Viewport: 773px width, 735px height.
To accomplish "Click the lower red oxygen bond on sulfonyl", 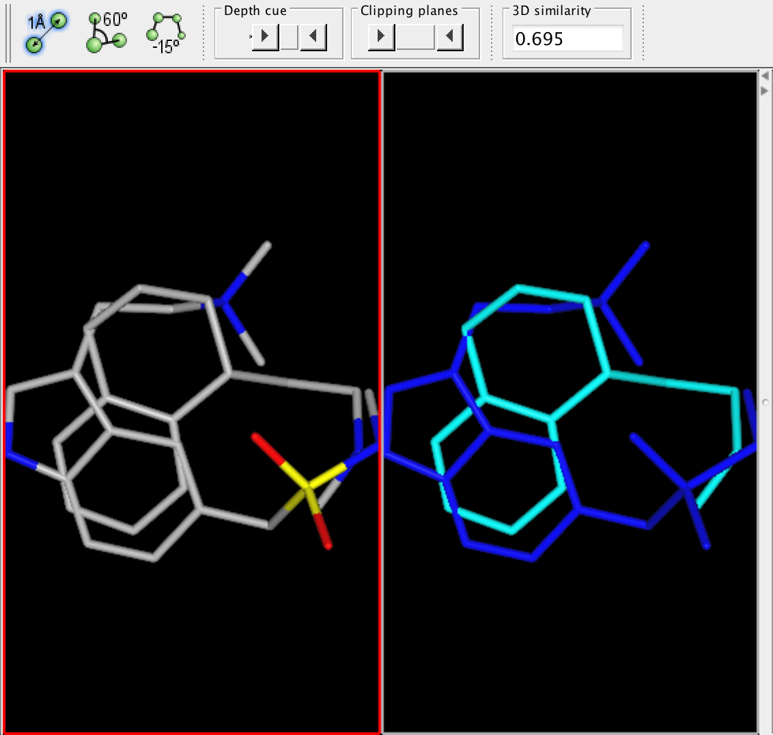I will [323, 531].
